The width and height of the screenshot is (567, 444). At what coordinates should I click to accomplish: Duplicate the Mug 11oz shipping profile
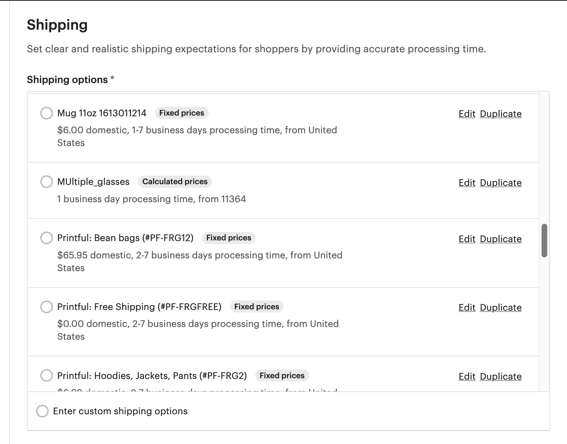pos(501,114)
